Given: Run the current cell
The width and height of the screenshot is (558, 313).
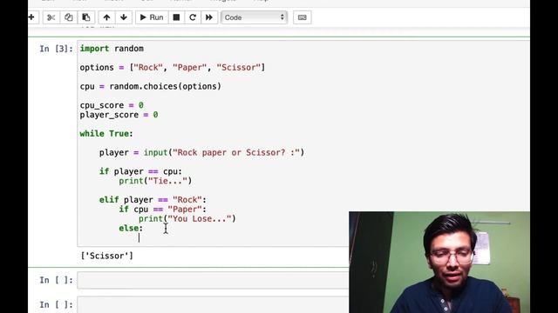Looking at the screenshot, I should pyautogui.click(x=152, y=17).
